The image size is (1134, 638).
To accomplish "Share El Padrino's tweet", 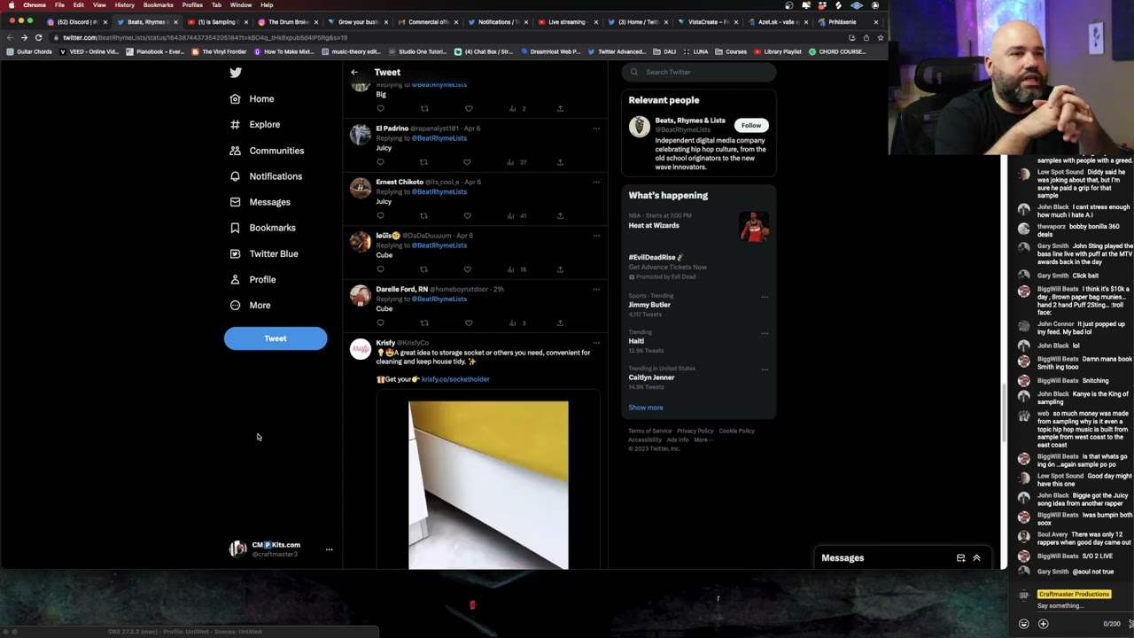I will click(560, 162).
